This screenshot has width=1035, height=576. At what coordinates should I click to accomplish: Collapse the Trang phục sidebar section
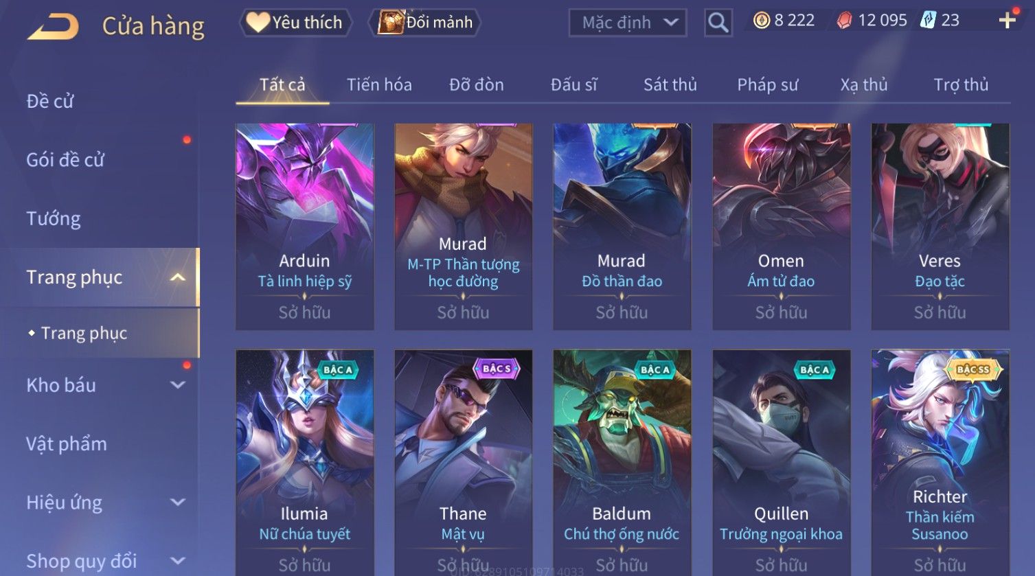pos(178,277)
